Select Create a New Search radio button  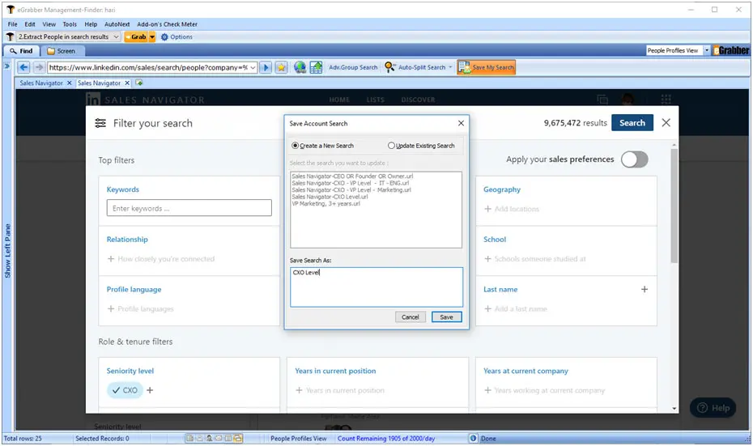pyautogui.click(x=296, y=146)
